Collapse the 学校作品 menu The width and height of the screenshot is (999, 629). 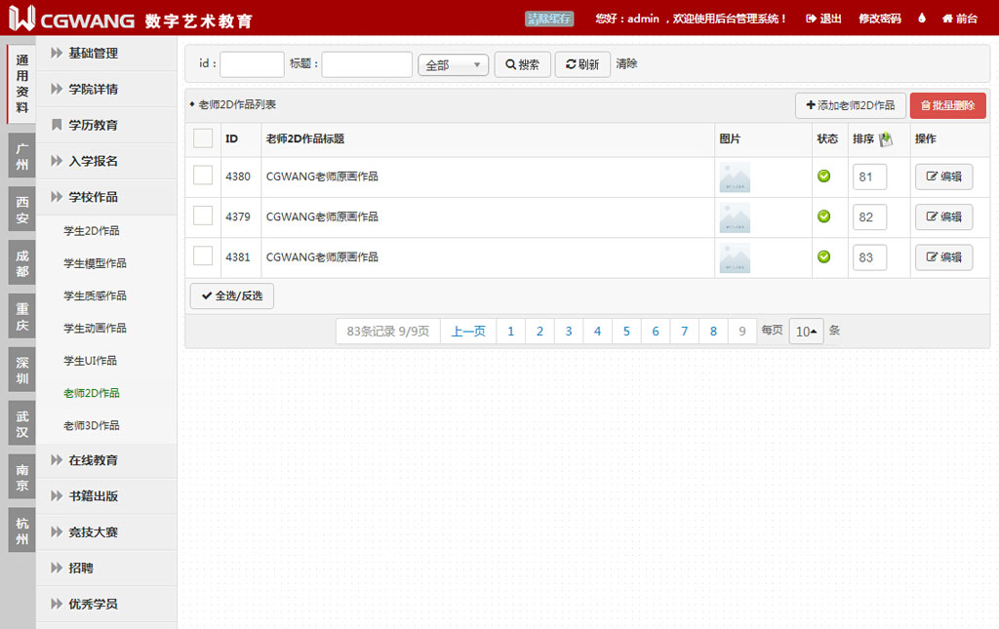105,197
